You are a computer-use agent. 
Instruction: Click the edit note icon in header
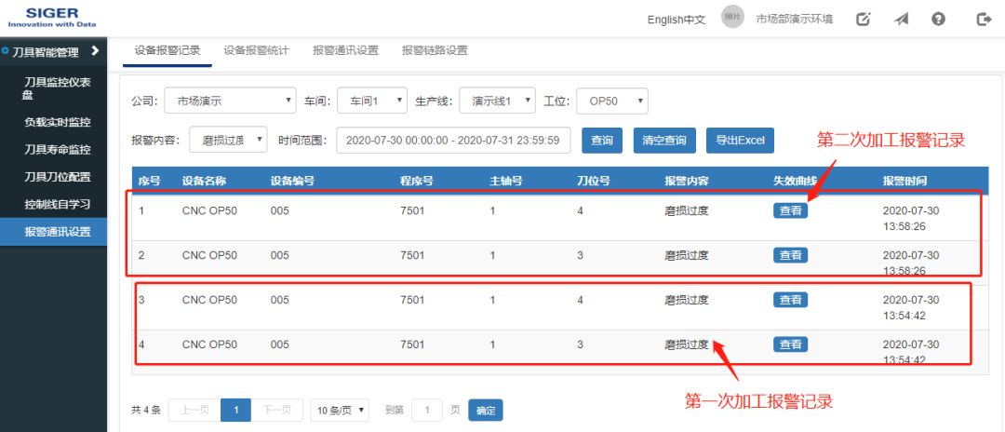[864, 20]
